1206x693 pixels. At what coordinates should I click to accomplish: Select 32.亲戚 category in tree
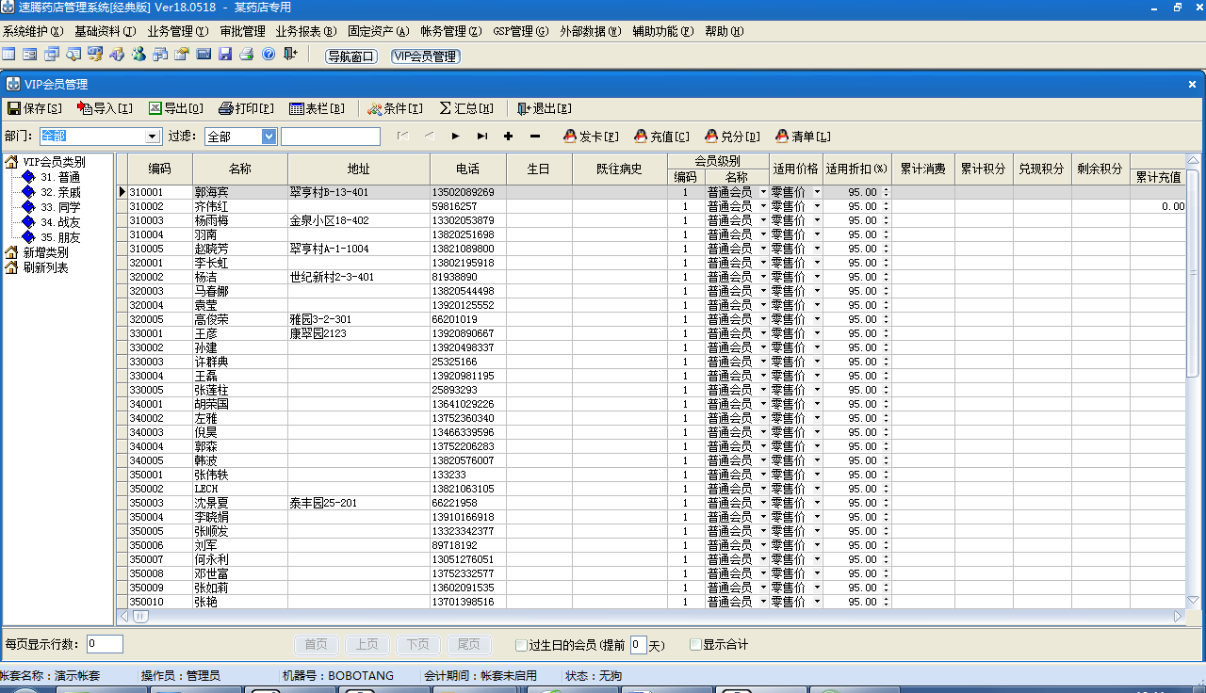click(60, 192)
